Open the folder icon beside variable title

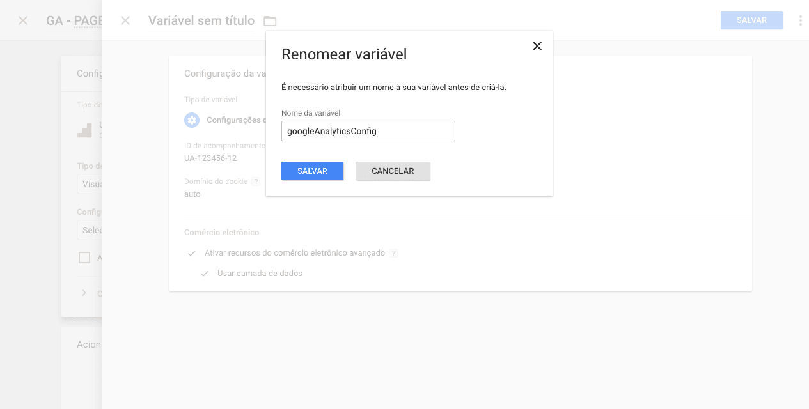269,20
